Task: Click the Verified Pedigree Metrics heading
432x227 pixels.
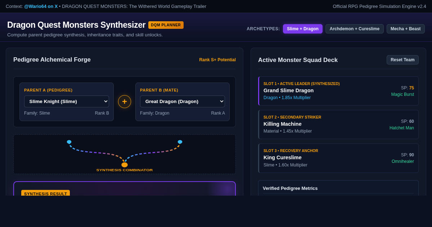Action: click(290, 188)
